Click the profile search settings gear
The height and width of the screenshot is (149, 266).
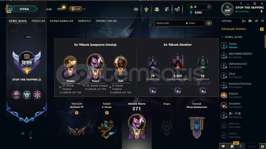tap(209, 23)
